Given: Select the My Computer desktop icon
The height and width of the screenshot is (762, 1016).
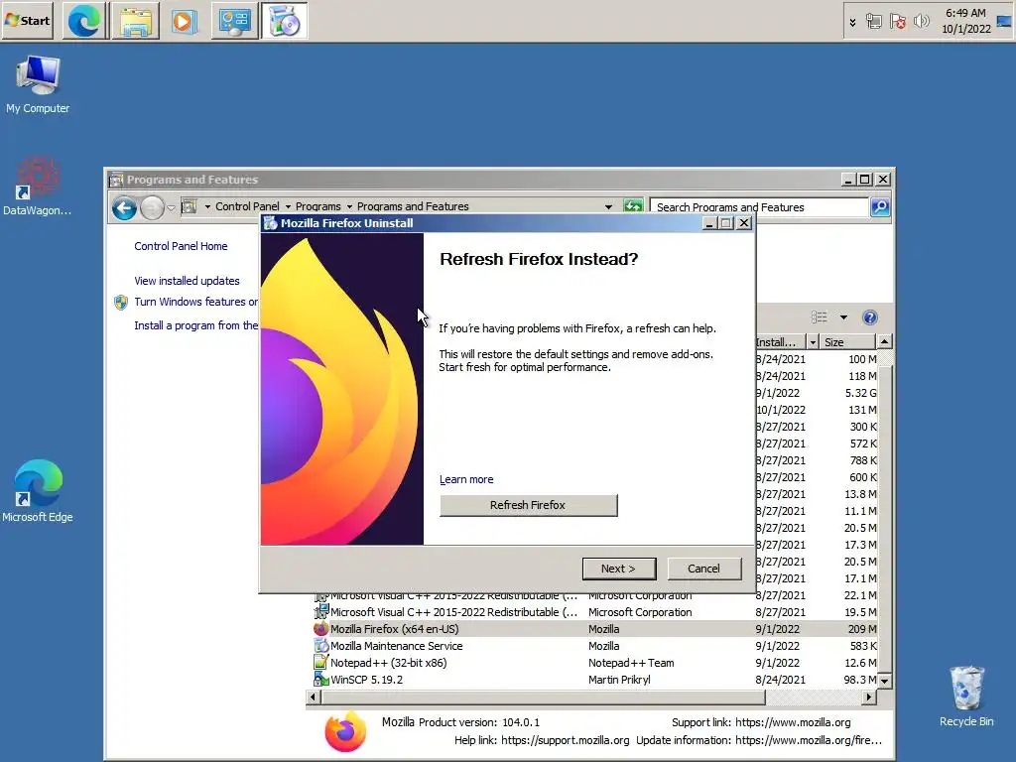Looking at the screenshot, I should (38, 85).
